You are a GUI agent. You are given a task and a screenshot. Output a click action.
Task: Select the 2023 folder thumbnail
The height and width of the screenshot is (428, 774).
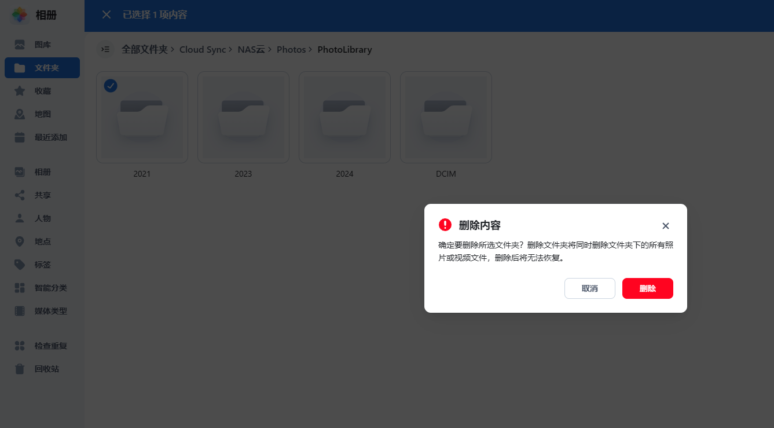coord(243,117)
